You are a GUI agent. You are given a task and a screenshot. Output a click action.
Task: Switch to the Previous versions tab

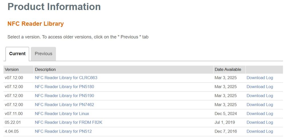[x=43, y=54]
